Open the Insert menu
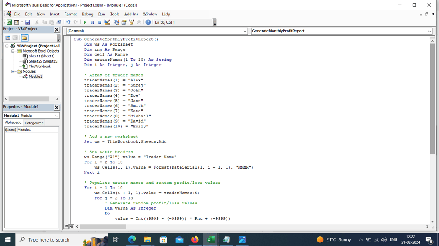This screenshot has width=439, height=246. pyautogui.click(x=54, y=14)
